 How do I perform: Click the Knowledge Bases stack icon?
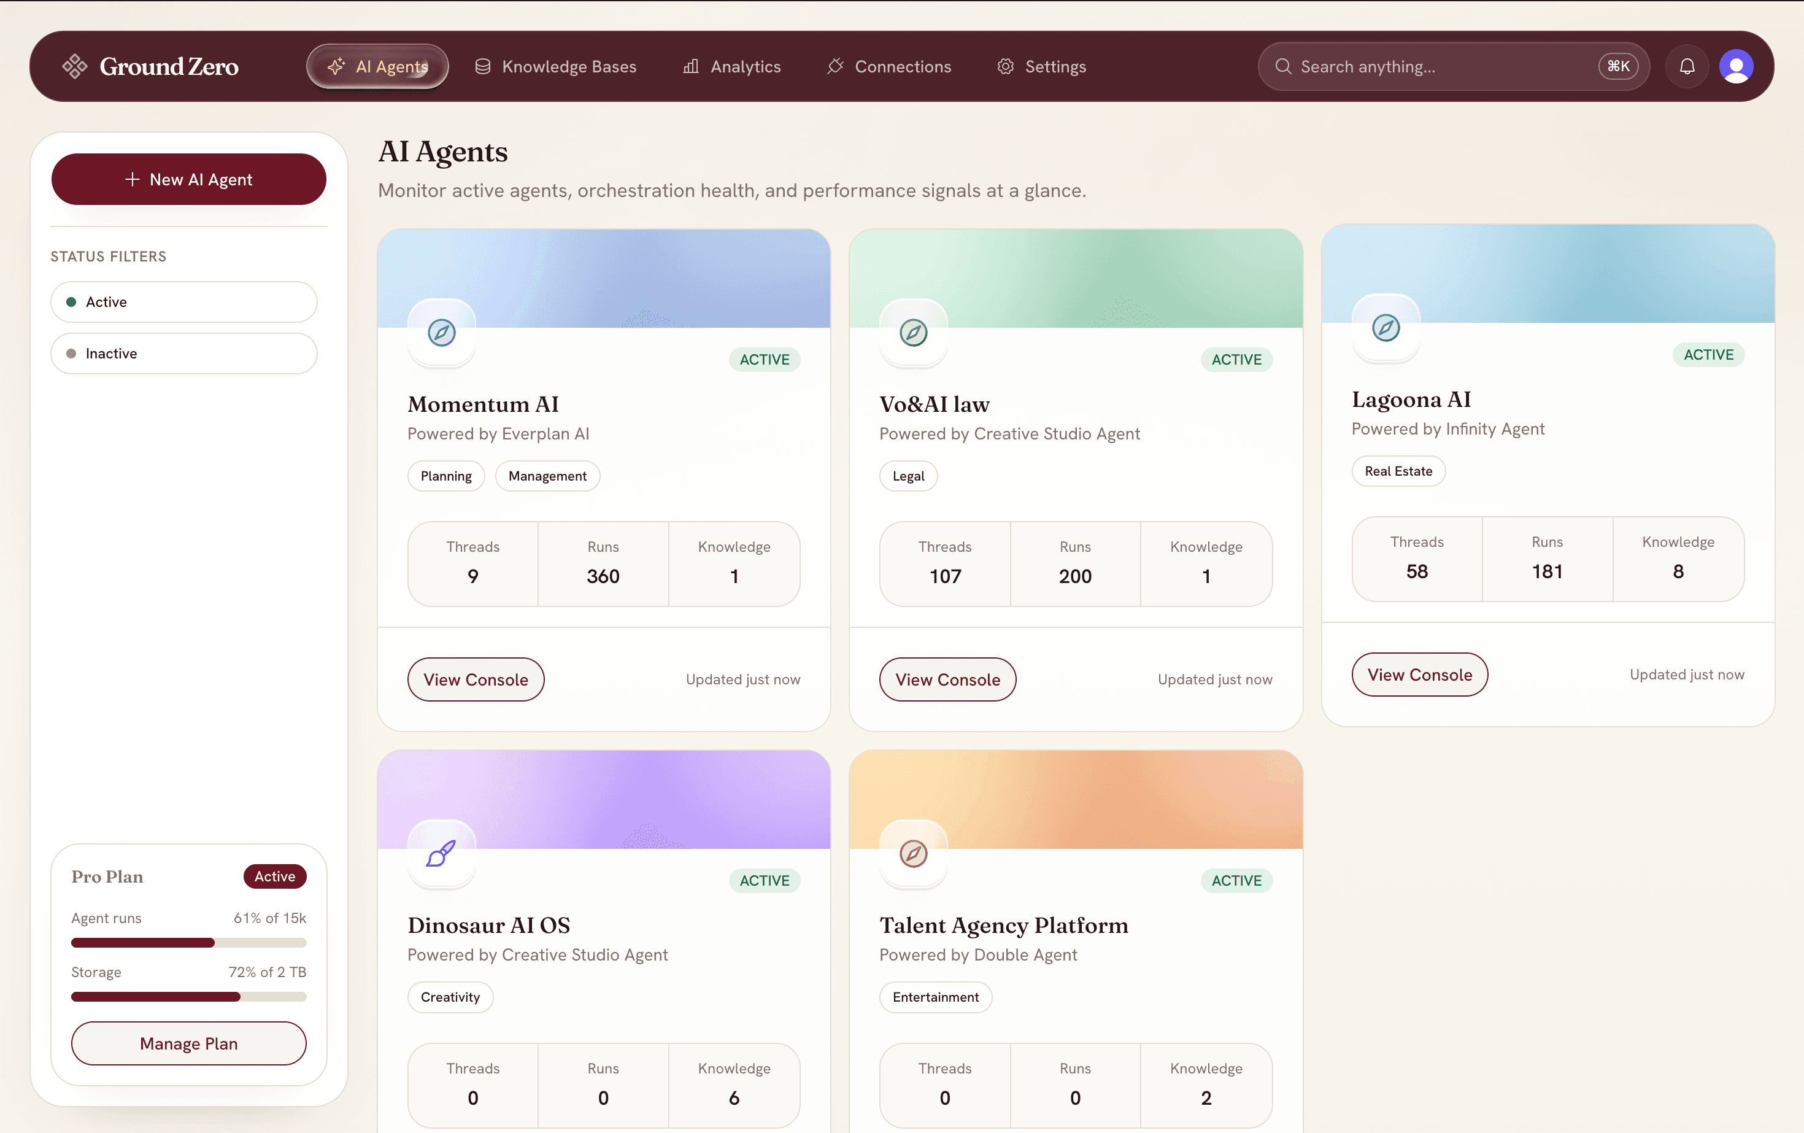tap(482, 66)
